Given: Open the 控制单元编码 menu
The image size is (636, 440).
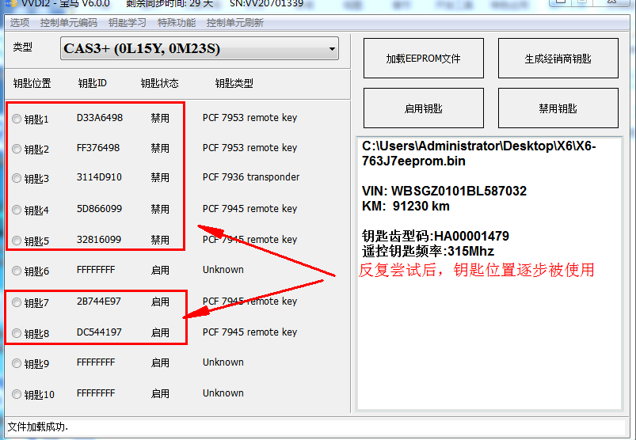Looking at the screenshot, I should [69, 23].
